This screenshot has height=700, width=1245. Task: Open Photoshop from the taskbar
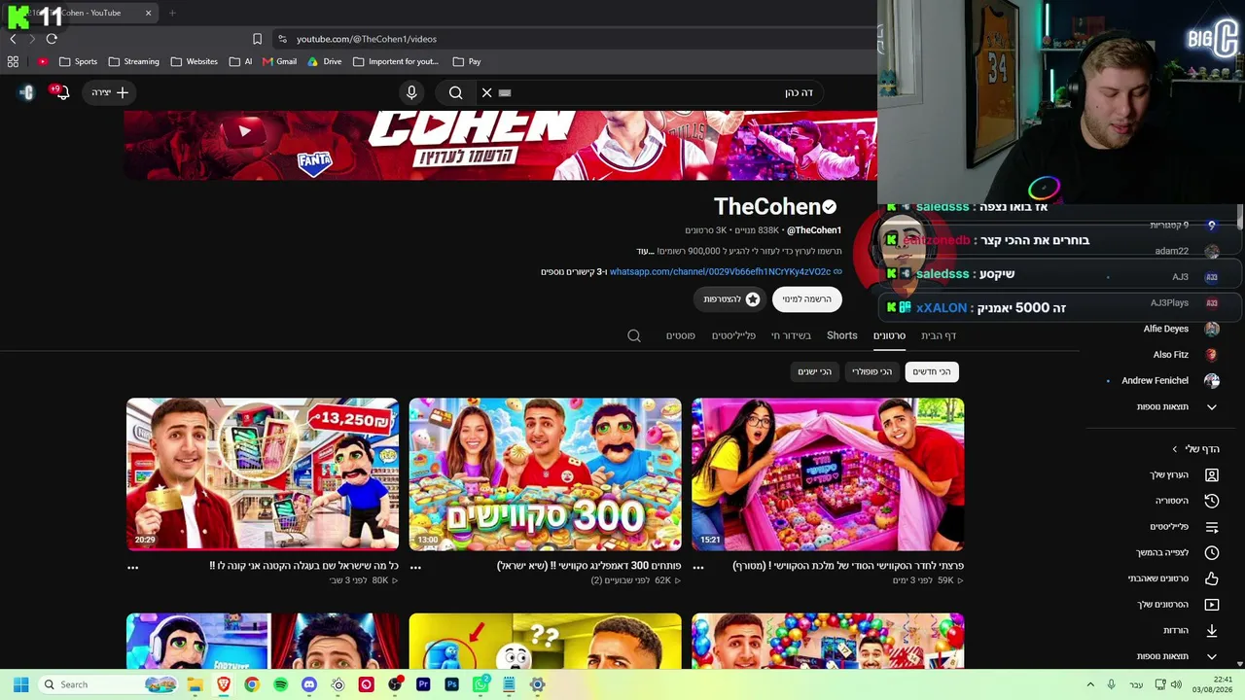pyautogui.click(x=451, y=684)
